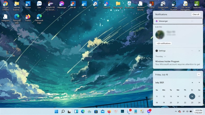Select date 23 in the calendar

[x=192, y=102]
